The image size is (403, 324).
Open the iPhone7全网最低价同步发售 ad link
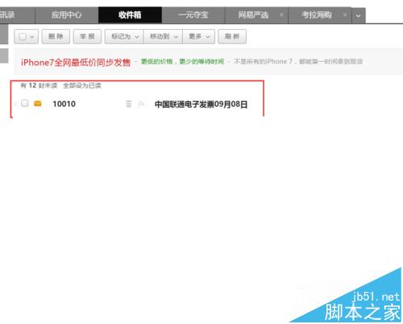click(76, 63)
